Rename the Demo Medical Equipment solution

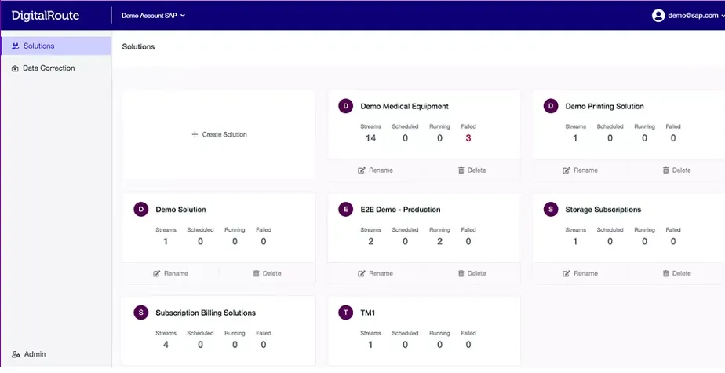(375, 170)
